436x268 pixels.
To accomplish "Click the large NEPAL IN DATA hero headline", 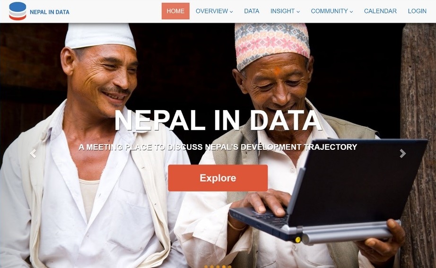I will (218, 120).
